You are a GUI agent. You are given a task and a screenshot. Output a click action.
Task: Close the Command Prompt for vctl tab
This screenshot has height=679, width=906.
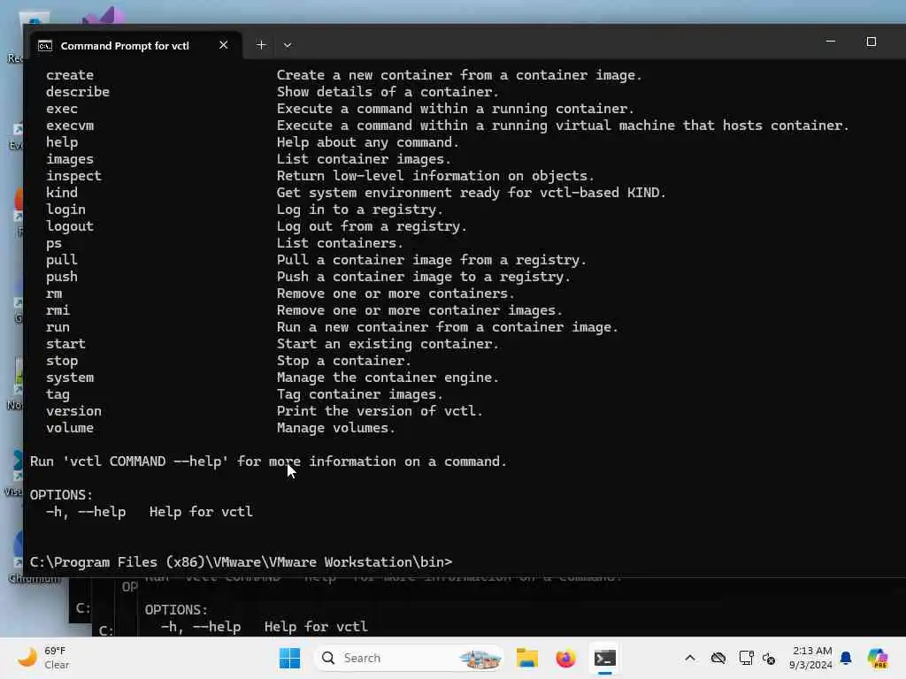click(224, 45)
